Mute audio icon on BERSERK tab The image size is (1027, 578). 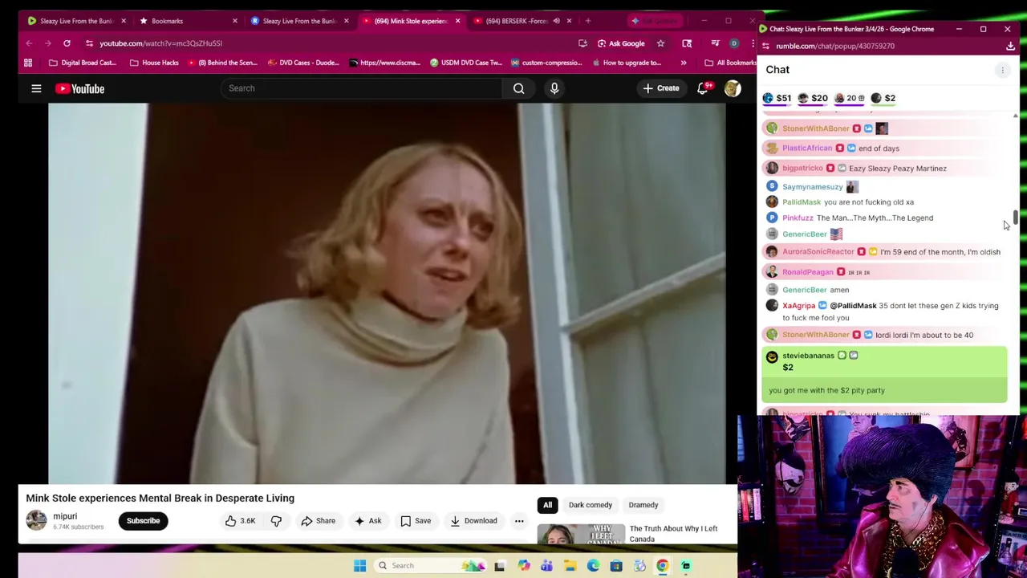(556, 21)
